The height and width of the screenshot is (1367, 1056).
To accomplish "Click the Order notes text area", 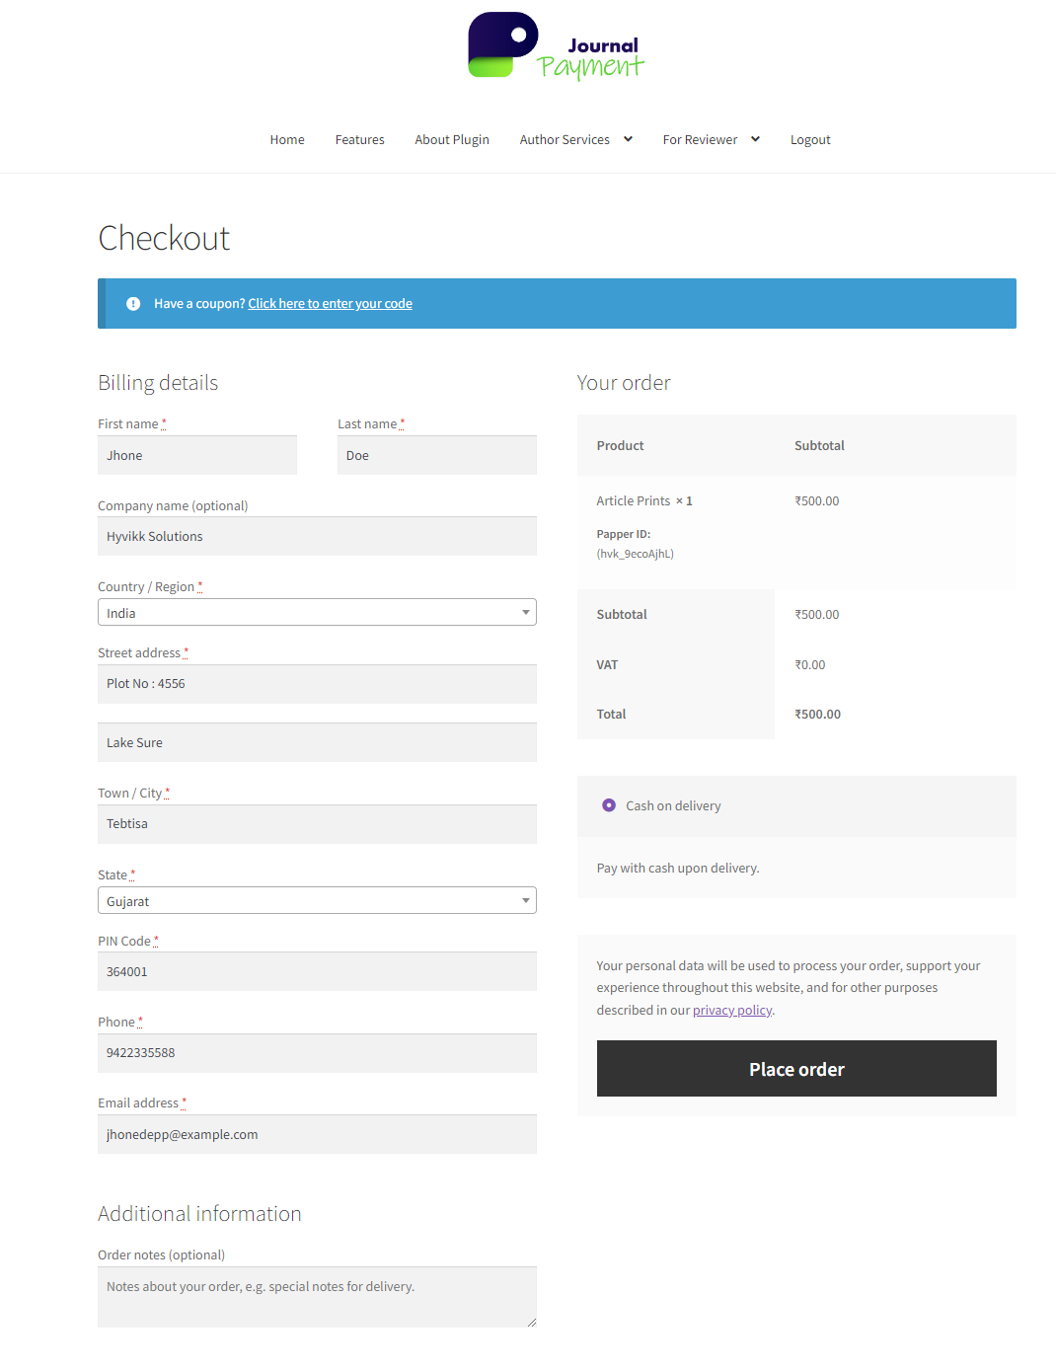I will (x=317, y=1297).
